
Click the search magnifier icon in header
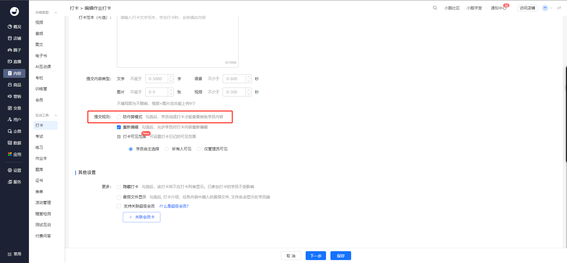coord(435,8)
